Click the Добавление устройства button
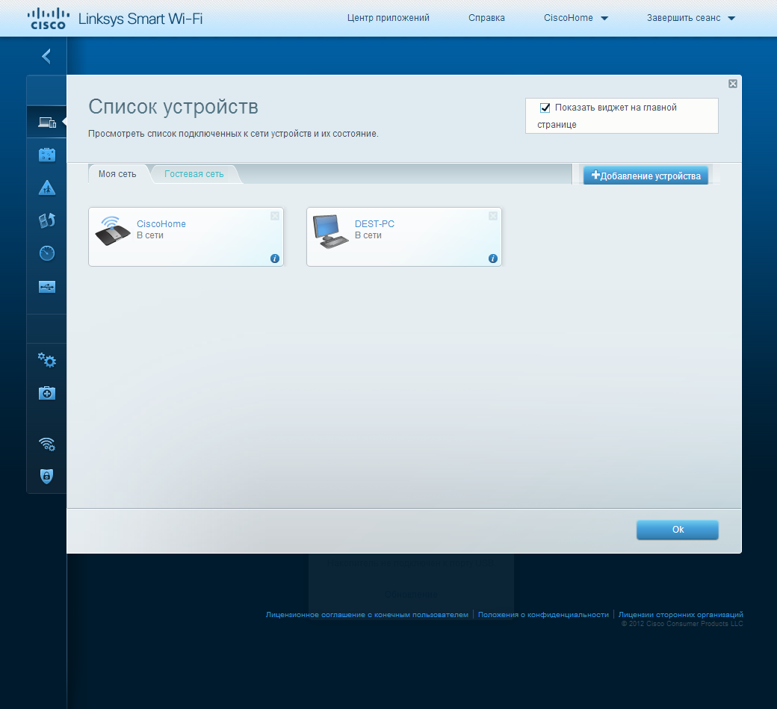Viewport: 777px width, 709px height. click(x=646, y=176)
